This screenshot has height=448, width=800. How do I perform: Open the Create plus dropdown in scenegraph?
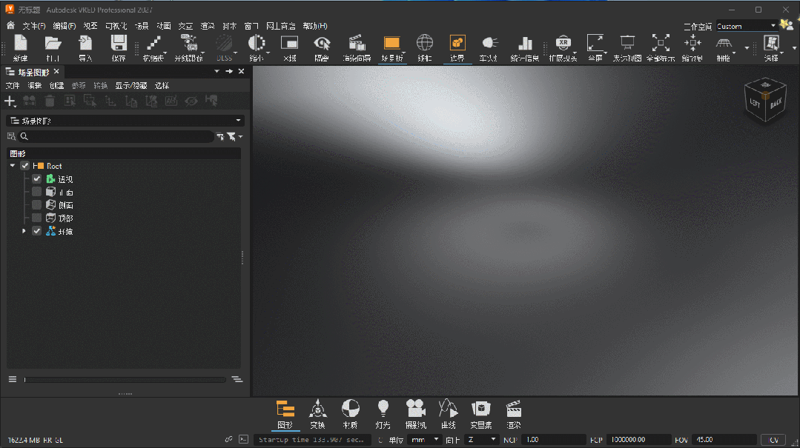coord(10,101)
